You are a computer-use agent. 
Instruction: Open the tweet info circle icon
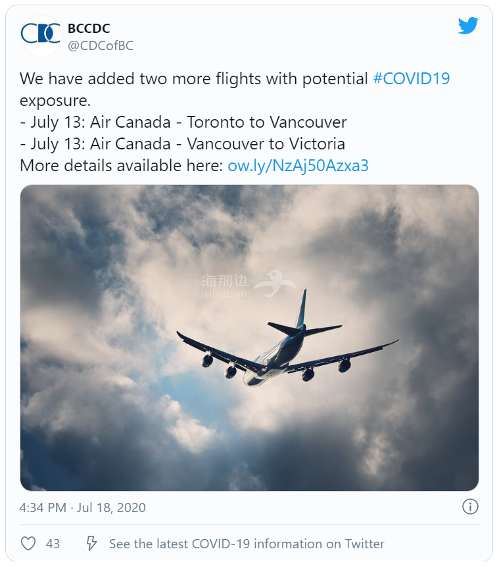470,507
